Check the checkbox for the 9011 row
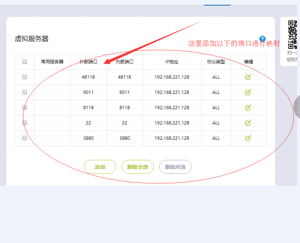 point(25,92)
